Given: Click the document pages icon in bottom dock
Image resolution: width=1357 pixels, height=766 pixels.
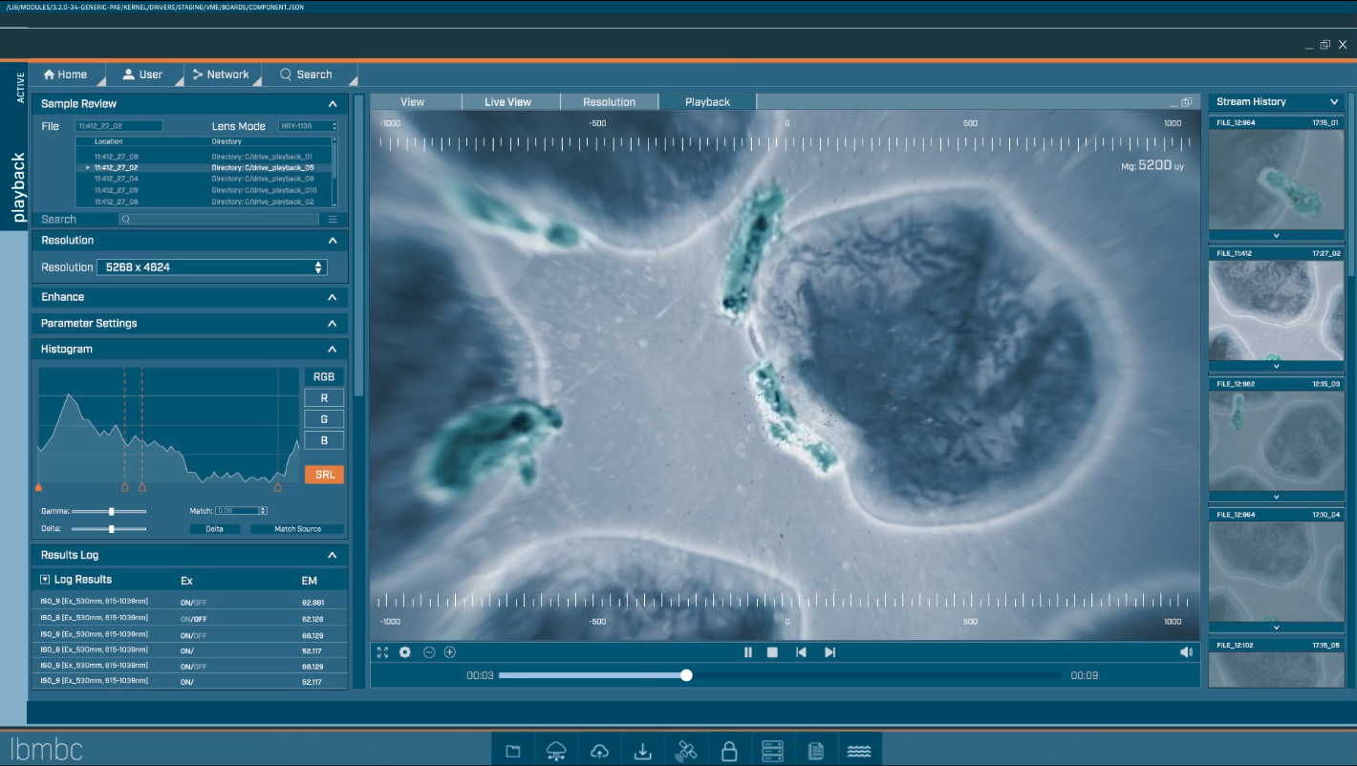Looking at the screenshot, I should point(816,751).
